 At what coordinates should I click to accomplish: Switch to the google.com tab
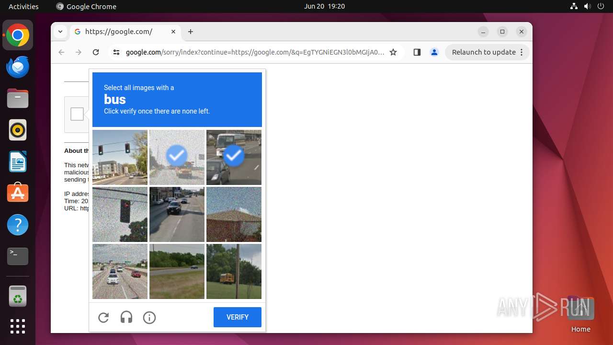[x=125, y=32]
